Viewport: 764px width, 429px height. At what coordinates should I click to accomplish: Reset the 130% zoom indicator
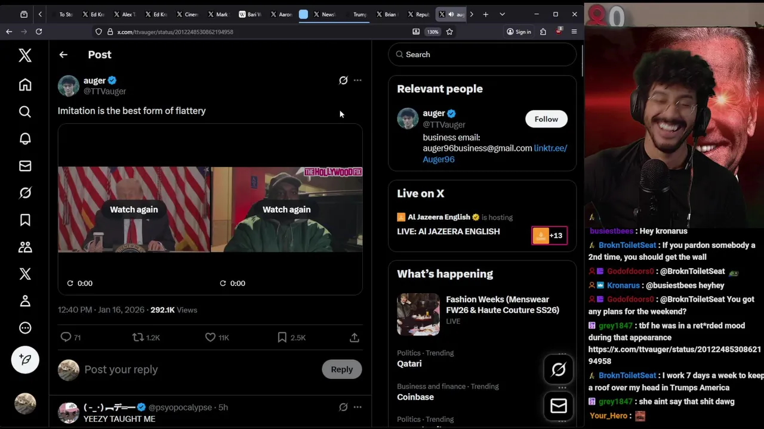pos(433,32)
